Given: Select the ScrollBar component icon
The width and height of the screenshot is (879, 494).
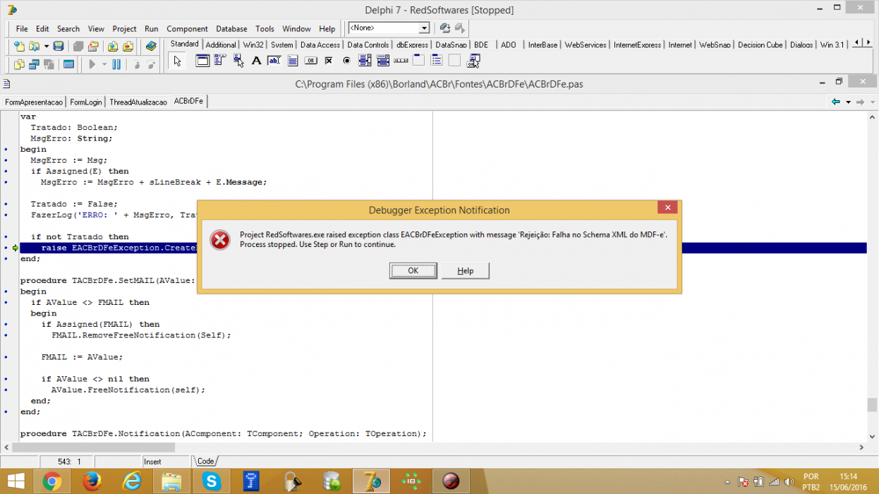Looking at the screenshot, I should 401,61.
